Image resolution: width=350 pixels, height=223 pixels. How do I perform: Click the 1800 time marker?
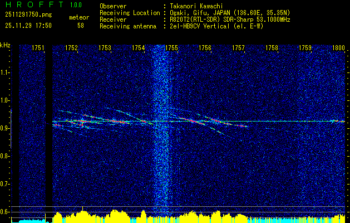tap(338, 47)
